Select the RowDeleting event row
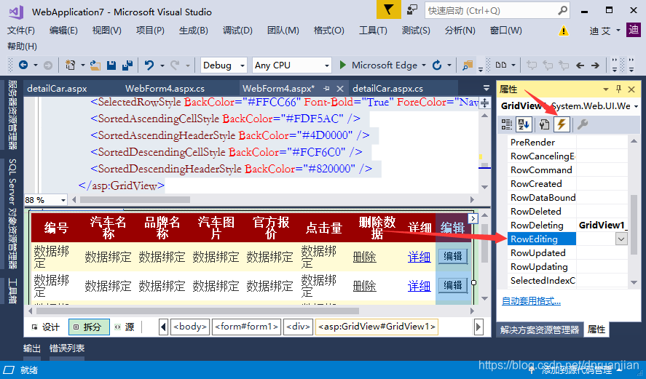646x379 pixels. click(568, 225)
